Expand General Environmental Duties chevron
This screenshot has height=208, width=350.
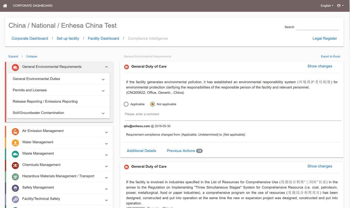(x=103, y=80)
